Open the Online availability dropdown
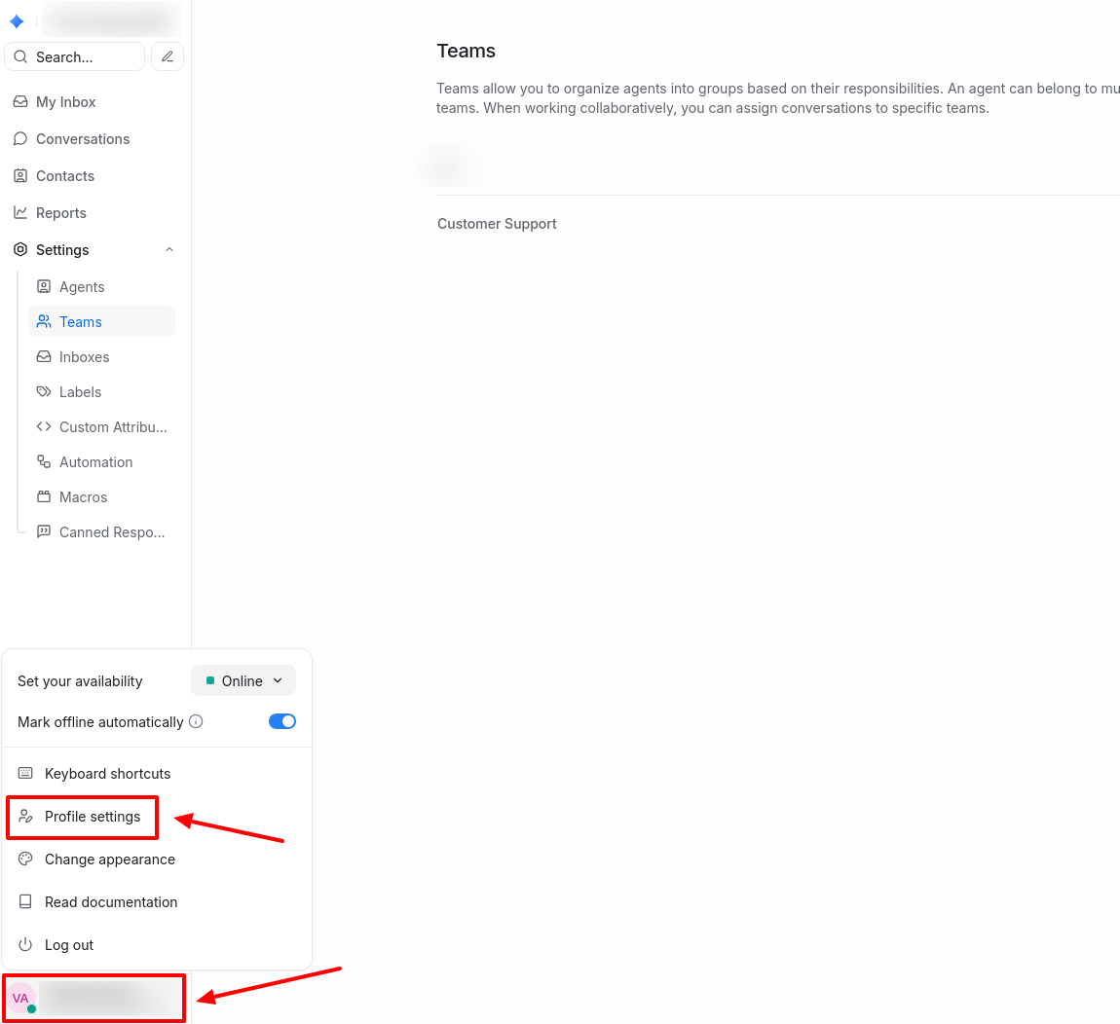This screenshot has height=1024, width=1120. (x=243, y=681)
